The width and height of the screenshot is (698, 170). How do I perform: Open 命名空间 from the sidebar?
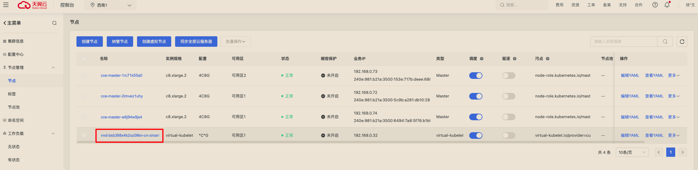16,120
